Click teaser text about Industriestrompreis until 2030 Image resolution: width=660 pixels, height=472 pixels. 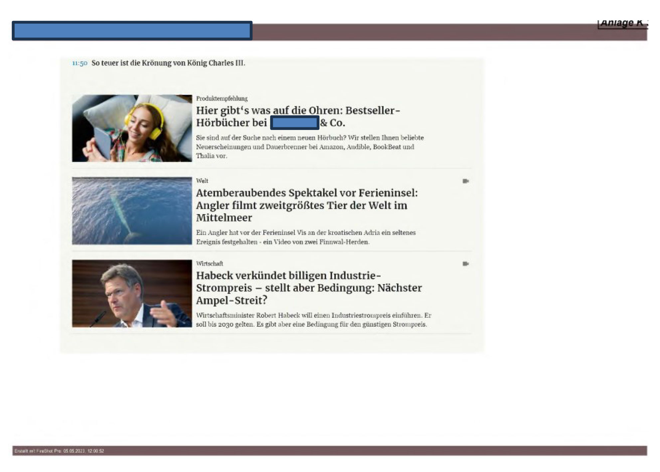pyautogui.click(x=313, y=320)
